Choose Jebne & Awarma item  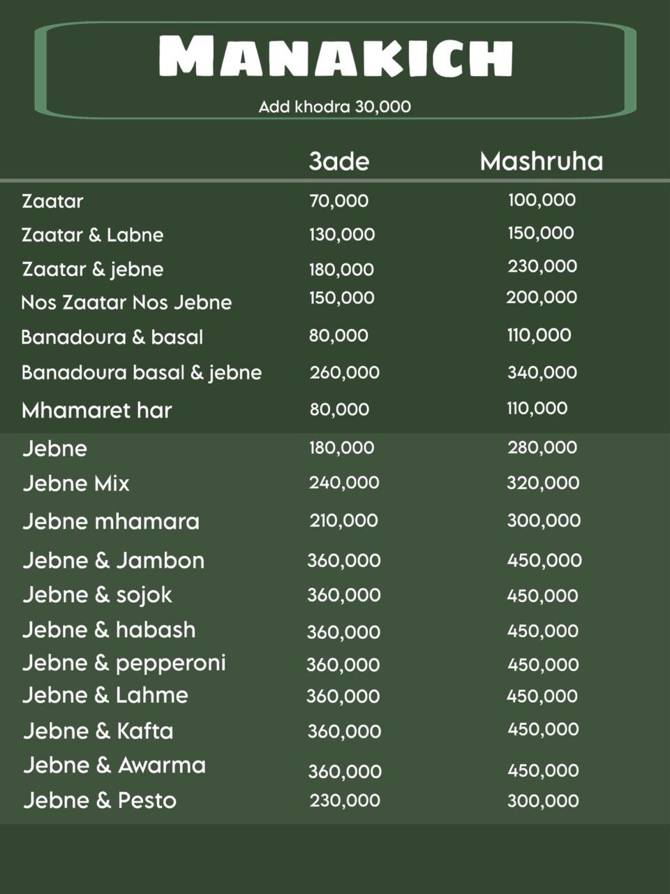pyautogui.click(x=114, y=765)
